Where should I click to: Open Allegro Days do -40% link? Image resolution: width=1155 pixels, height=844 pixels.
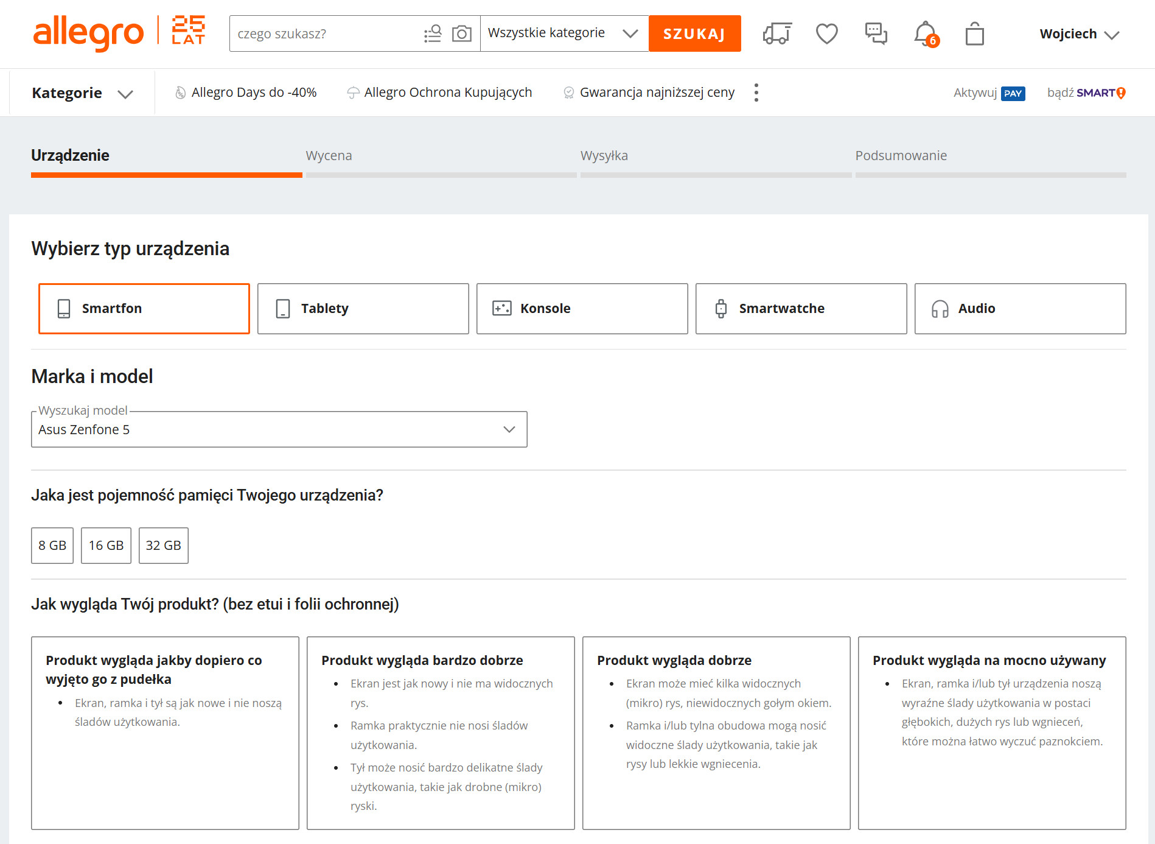[x=253, y=93]
